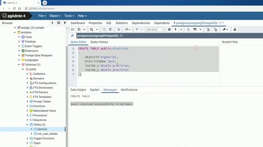Click the Stop query square icon

(x=169, y=29)
